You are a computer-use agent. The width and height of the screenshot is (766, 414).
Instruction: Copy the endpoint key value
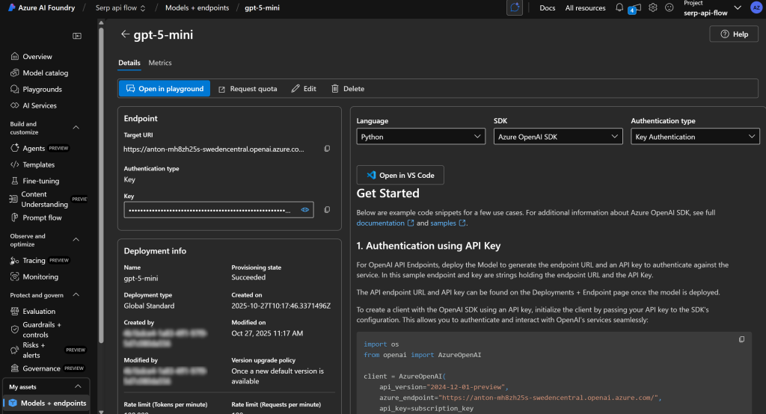327,210
